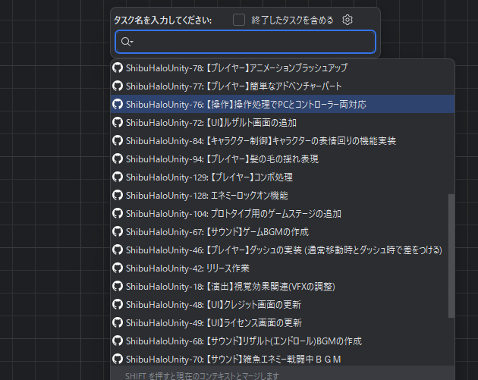Click GitHub icon beside ShibuHaloUnity-49
This screenshot has width=478, height=380.
click(x=118, y=322)
